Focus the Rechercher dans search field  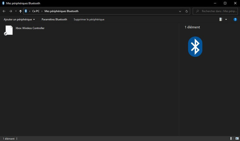click(215, 11)
